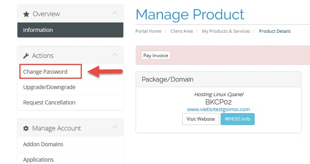Viewport: 310px width, 164px height.
Task: Collapse the Overview panel chevron
Action: (x=115, y=13)
